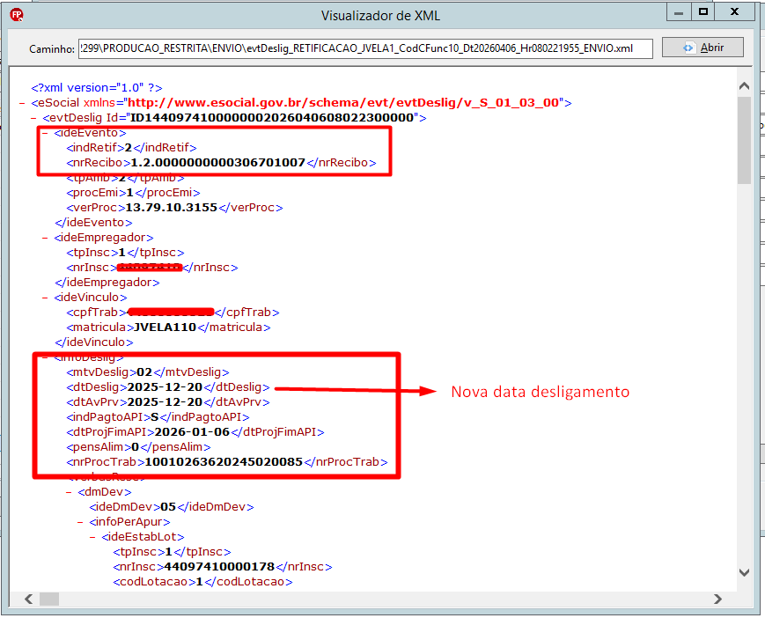Click dtDeslig value 2025-12-20
This screenshot has width=765, height=618.
[165, 387]
